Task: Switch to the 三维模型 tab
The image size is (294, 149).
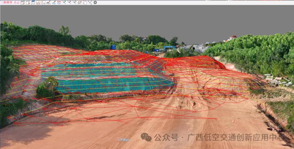Action: (x=6, y=2)
